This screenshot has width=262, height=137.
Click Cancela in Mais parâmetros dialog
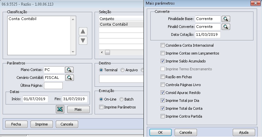tap(186, 132)
